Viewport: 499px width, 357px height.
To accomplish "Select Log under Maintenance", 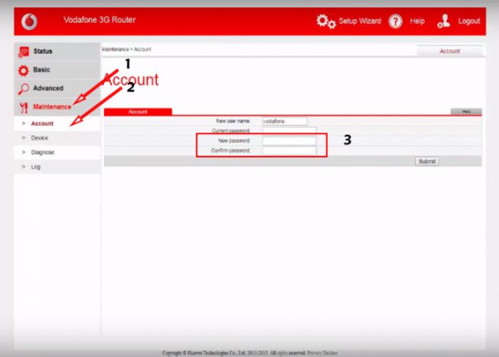I will (36, 167).
